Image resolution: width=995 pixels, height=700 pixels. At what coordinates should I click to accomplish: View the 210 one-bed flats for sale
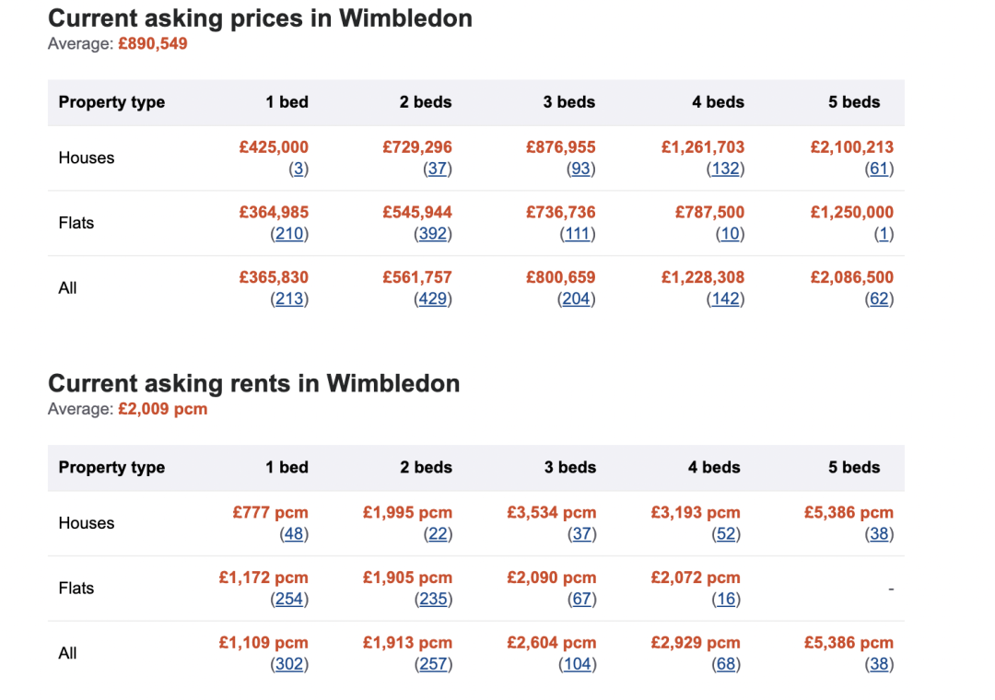pyautogui.click(x=289, y=234)
